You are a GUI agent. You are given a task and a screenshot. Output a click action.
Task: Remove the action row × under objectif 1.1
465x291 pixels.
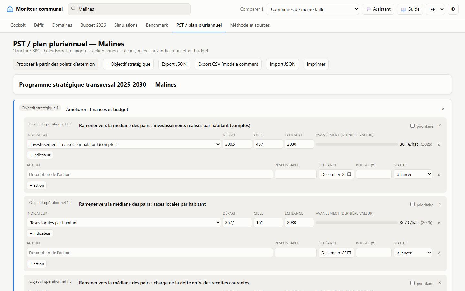(439, 175)
